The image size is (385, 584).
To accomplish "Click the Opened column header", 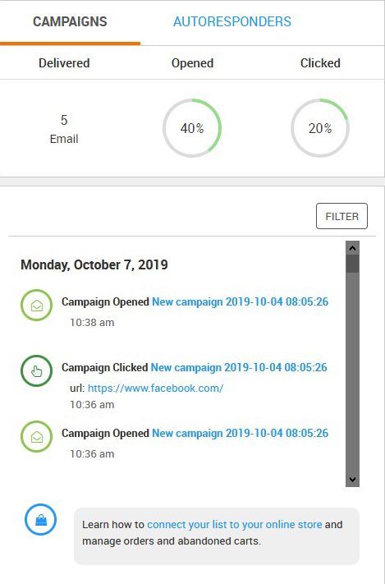I will [192, 63].
